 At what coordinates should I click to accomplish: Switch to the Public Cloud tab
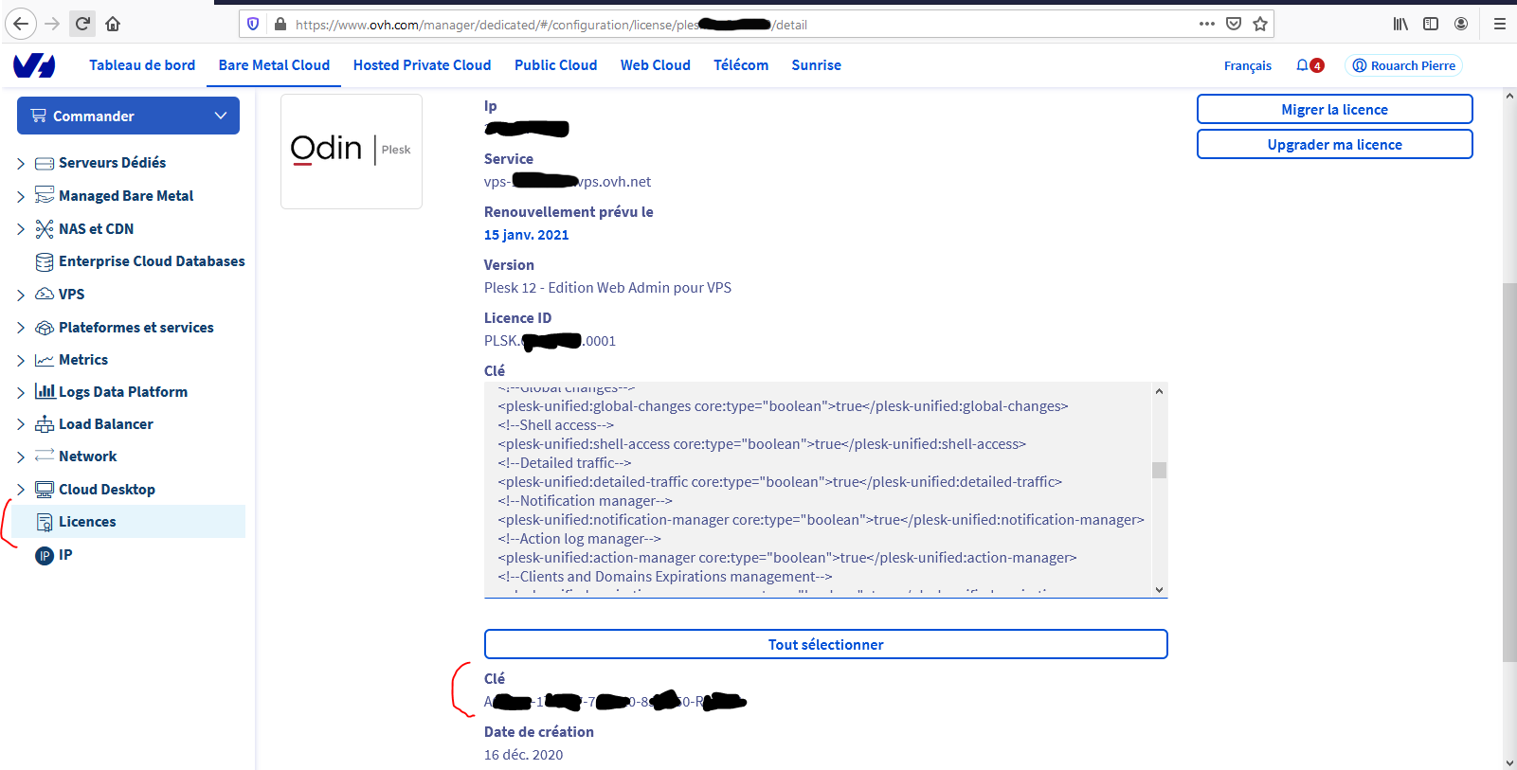pos(555,65)
